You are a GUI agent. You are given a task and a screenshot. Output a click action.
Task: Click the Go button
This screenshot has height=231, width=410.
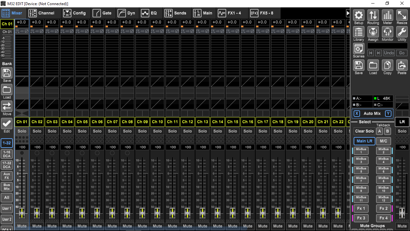pyautogui.click(x=402, y=53)
